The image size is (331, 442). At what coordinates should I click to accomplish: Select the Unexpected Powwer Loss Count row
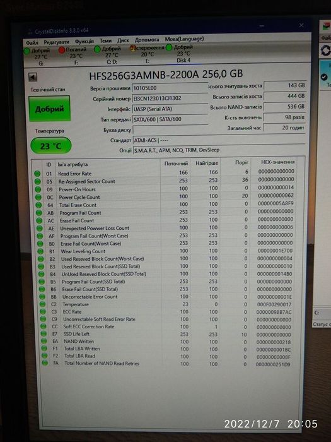click(165, 228)
